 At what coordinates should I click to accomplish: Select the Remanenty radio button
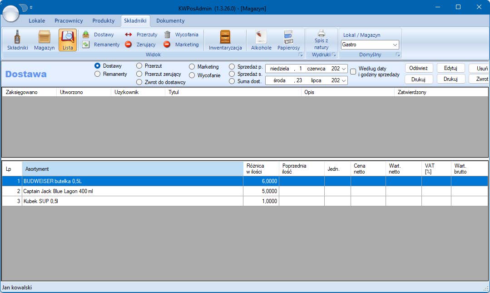tap(97, 74)
